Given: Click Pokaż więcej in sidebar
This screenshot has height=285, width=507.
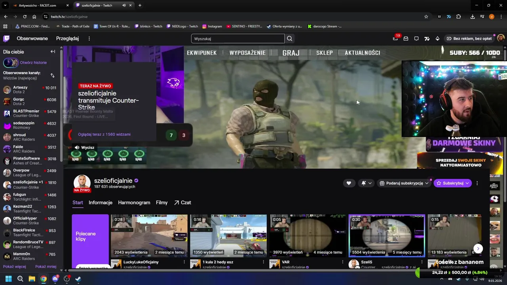Looking at the screenshot, I should pyautogui.click(x=15, y=266).
